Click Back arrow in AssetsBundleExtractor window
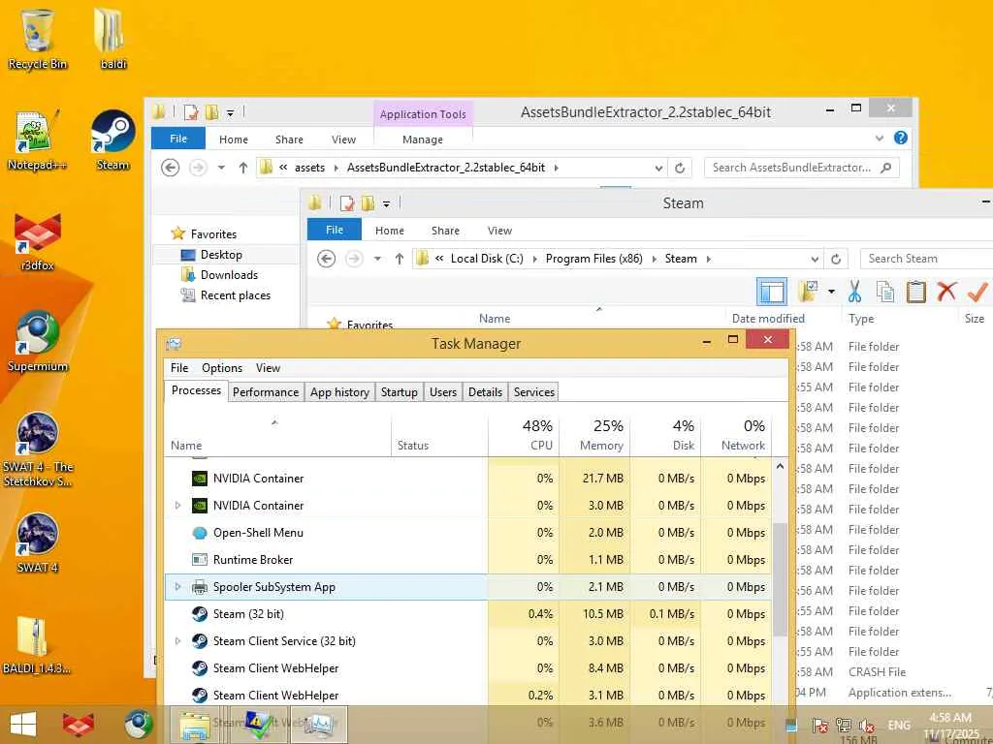 (x=170, y=168)
